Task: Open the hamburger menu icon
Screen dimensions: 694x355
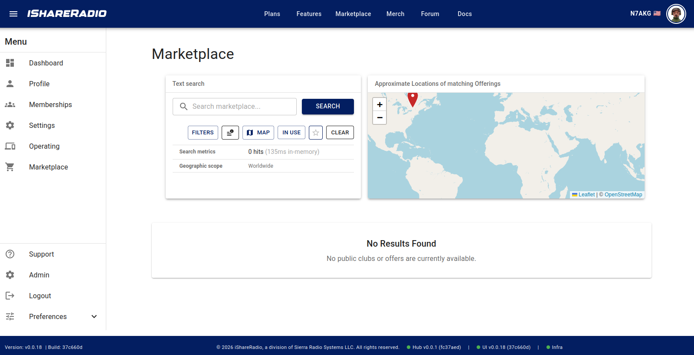Action: coord(13,14)
